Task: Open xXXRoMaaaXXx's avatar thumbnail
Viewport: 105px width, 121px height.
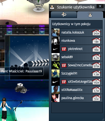Action: point(56,90)
